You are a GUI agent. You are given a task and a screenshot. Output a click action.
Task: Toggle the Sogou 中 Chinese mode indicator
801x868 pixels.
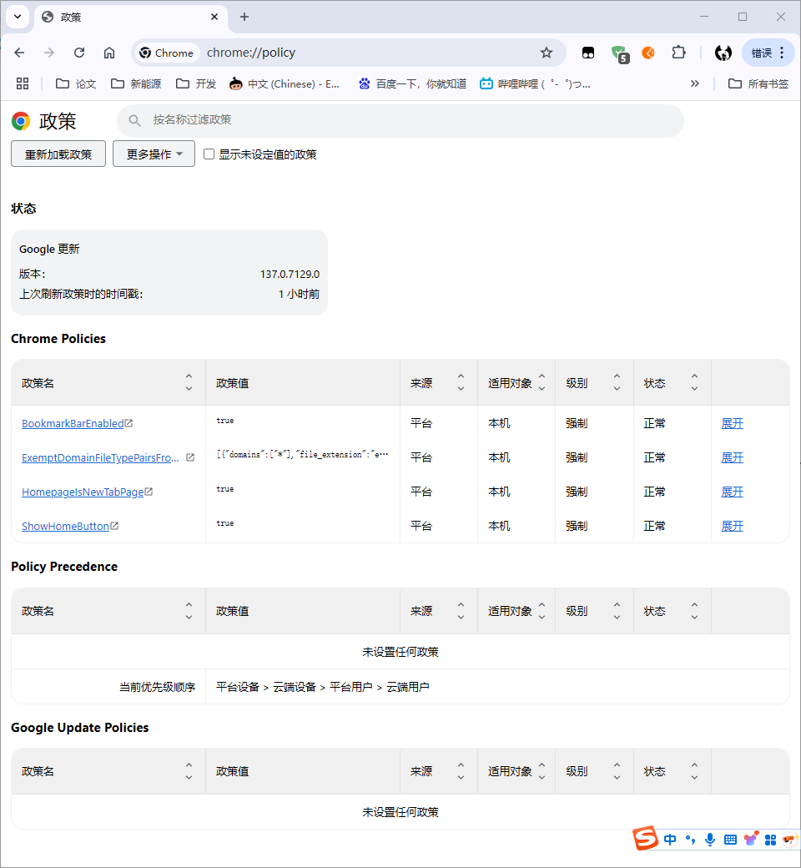coord(670,840)
